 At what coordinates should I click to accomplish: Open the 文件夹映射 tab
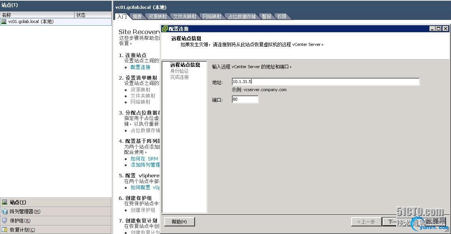(x=185, y=16)
